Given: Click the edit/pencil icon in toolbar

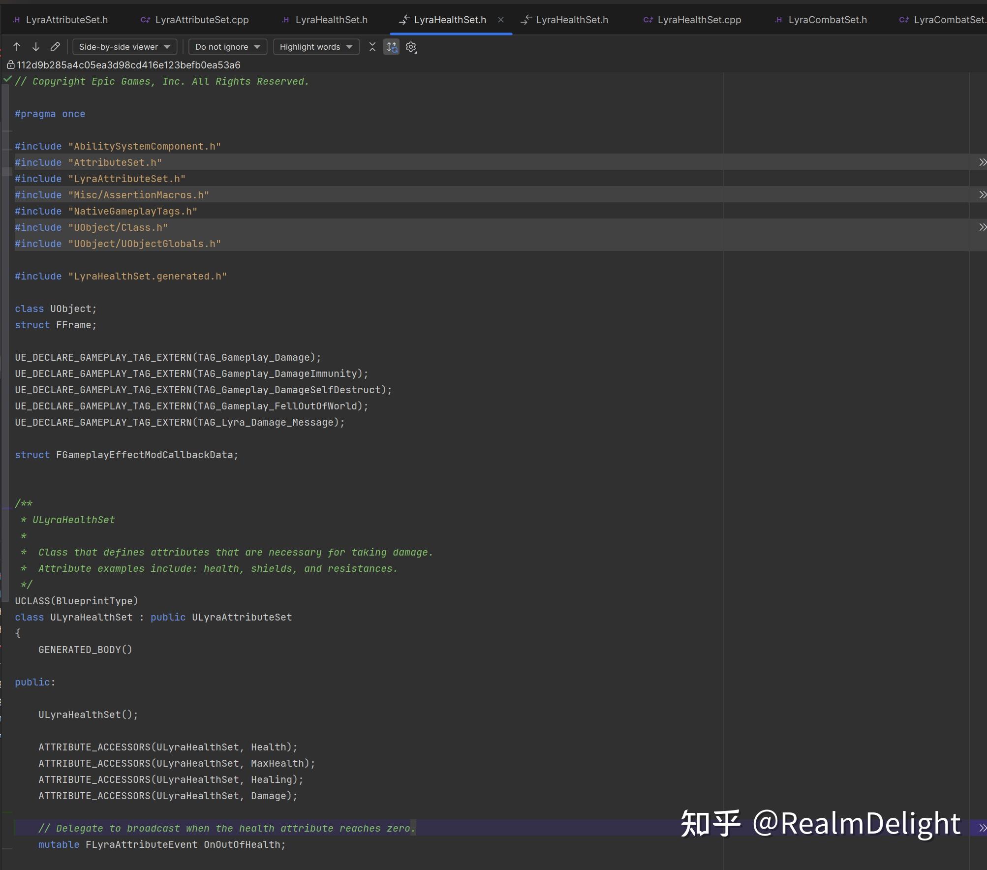Looking at the screenshot, I should 56,46.
